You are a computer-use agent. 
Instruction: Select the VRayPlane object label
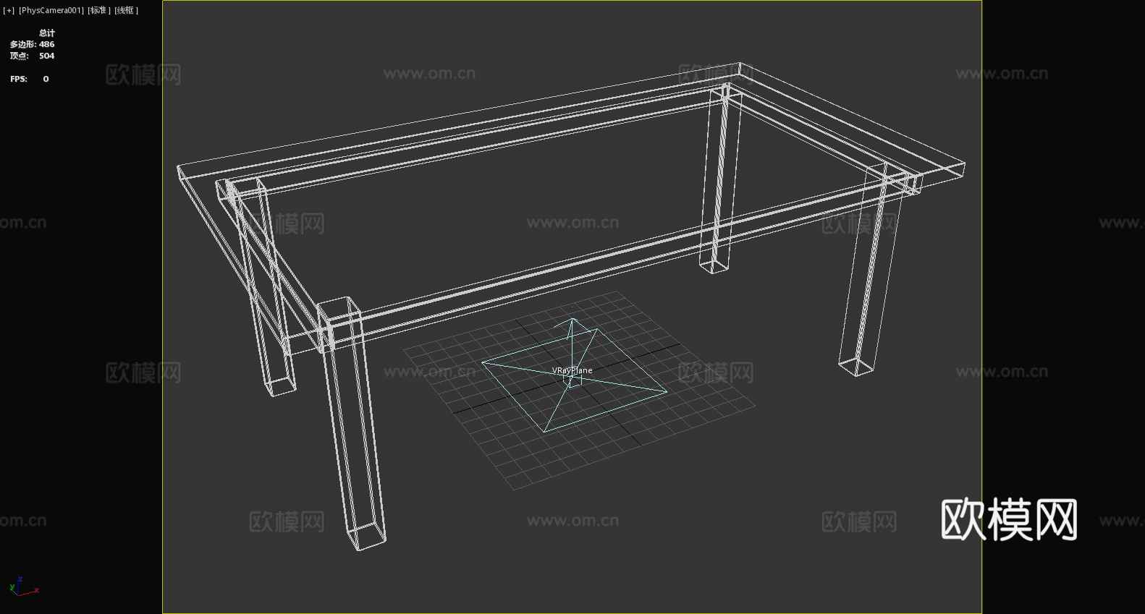click(572, 370)
